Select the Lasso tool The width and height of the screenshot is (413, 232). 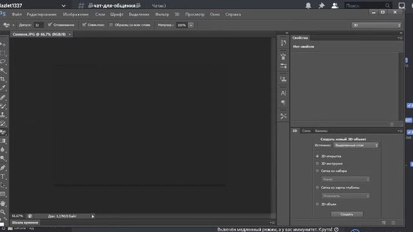pos(3,62)
